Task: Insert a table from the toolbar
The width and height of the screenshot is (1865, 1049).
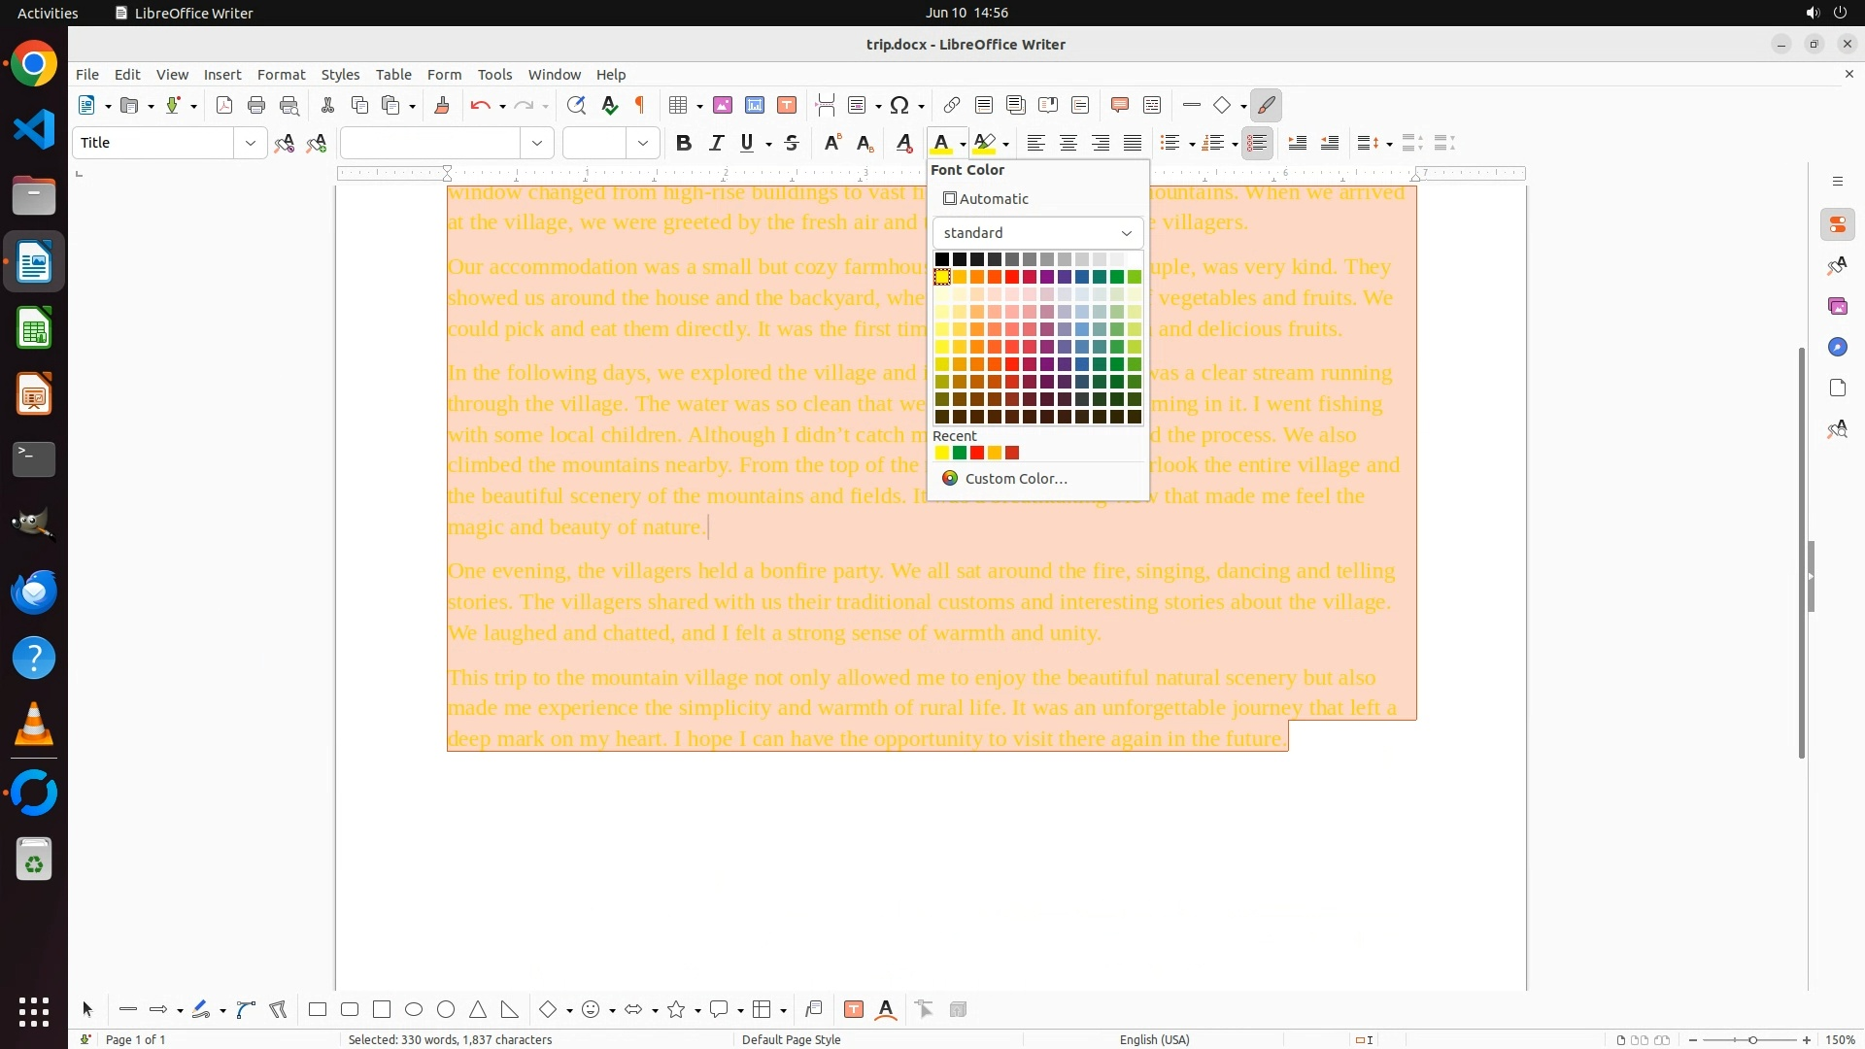Action: (x=678, y=105)
